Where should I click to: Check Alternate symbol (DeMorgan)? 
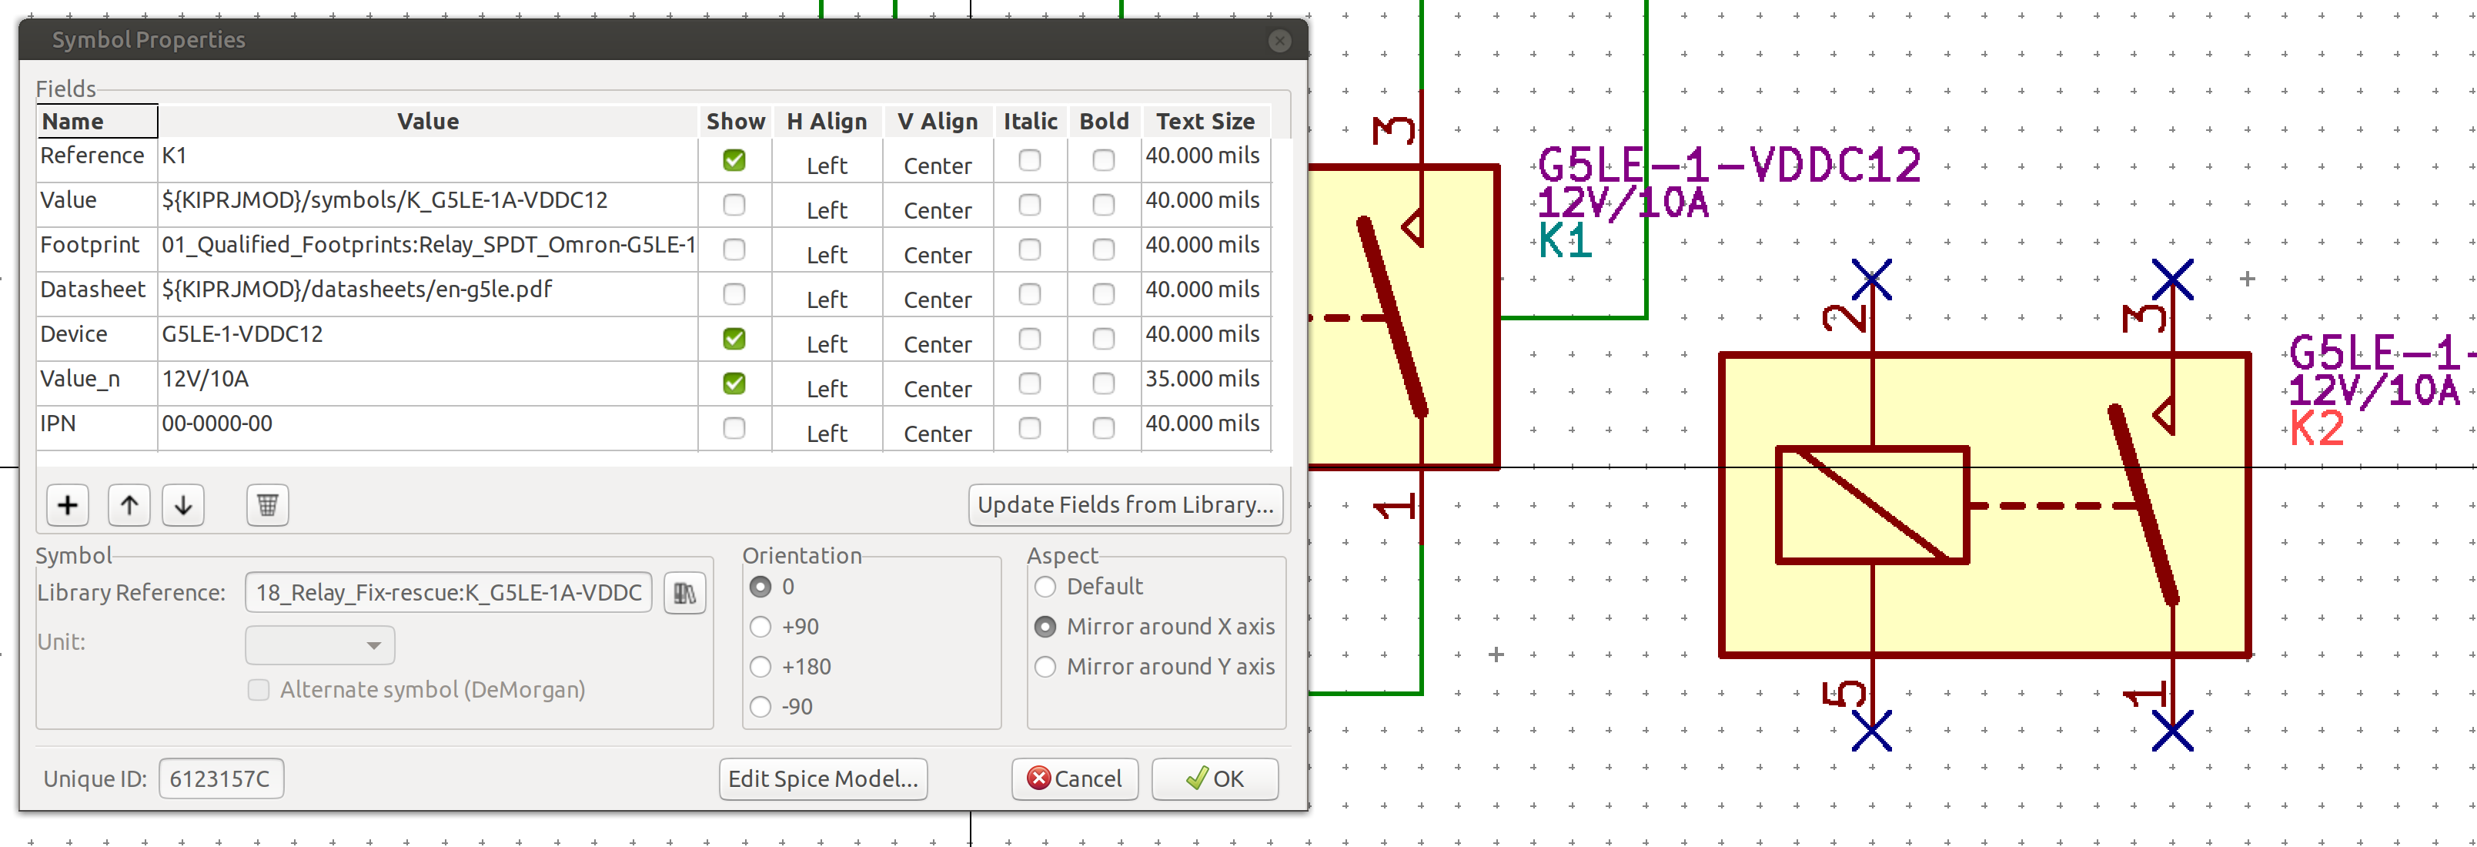pos(258,690)
